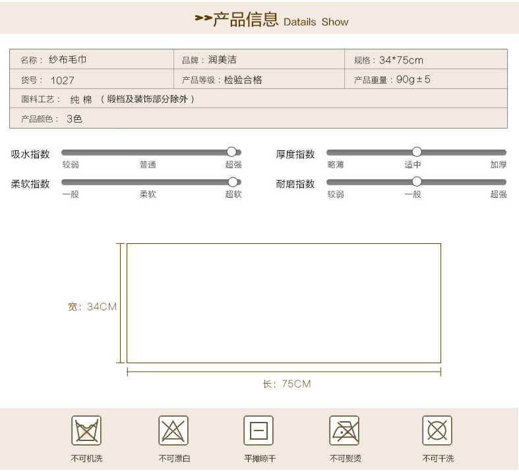This screenshot has width=519, height=472.
Task: Click the 厚度指数 slider knob
Action: [417, 152]
